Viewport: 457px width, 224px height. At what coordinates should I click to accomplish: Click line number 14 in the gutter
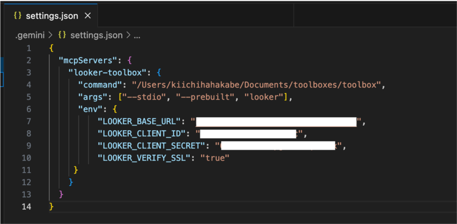(x=26, y=207)
